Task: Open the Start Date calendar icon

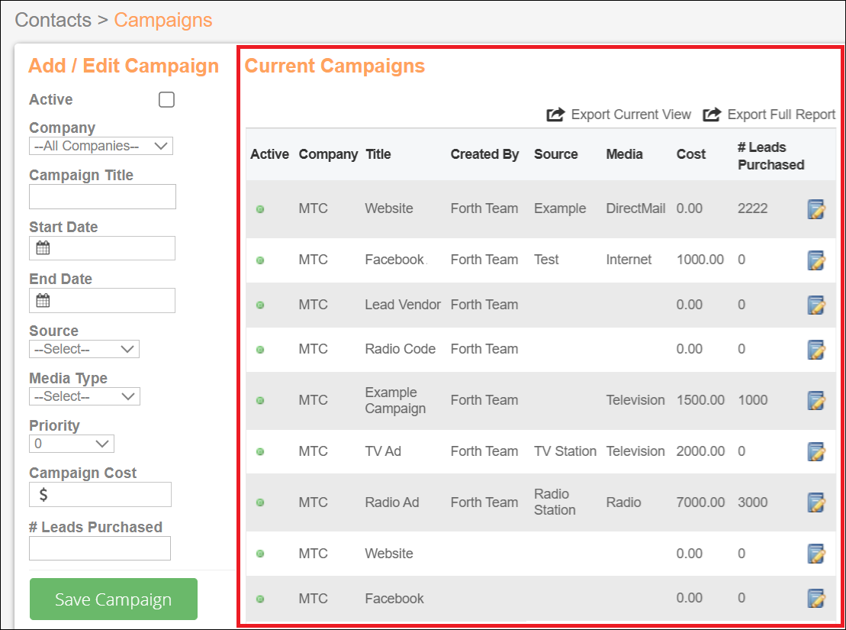Action: coord(43,248)
